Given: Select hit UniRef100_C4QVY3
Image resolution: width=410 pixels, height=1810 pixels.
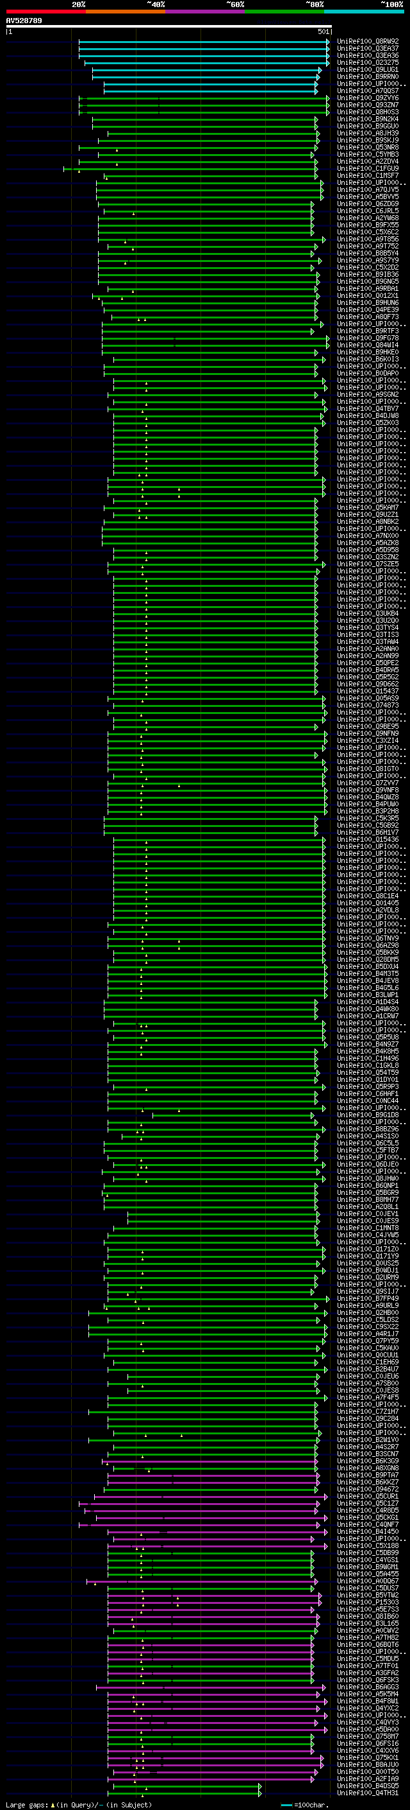Looking at the screenshot, I should click(x=368, y=1722).
